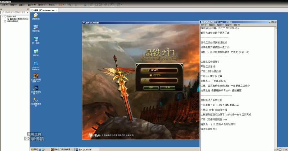This screenshot has height=151, width=288.
Task: Click the stretch guest display toolbar icon
Action: 118,5
